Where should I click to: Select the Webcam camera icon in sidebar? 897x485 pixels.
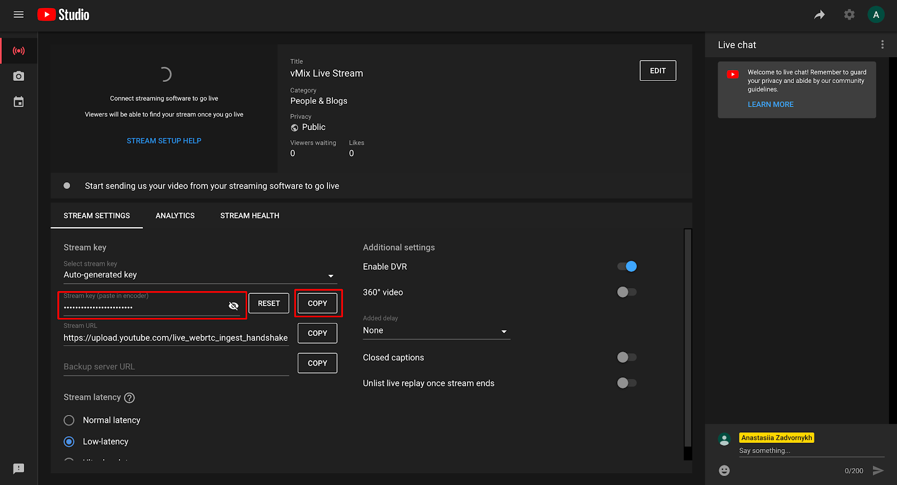(x=19, y=76)
